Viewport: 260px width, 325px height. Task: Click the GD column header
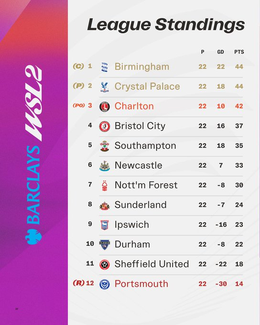[x=221, y=52]
